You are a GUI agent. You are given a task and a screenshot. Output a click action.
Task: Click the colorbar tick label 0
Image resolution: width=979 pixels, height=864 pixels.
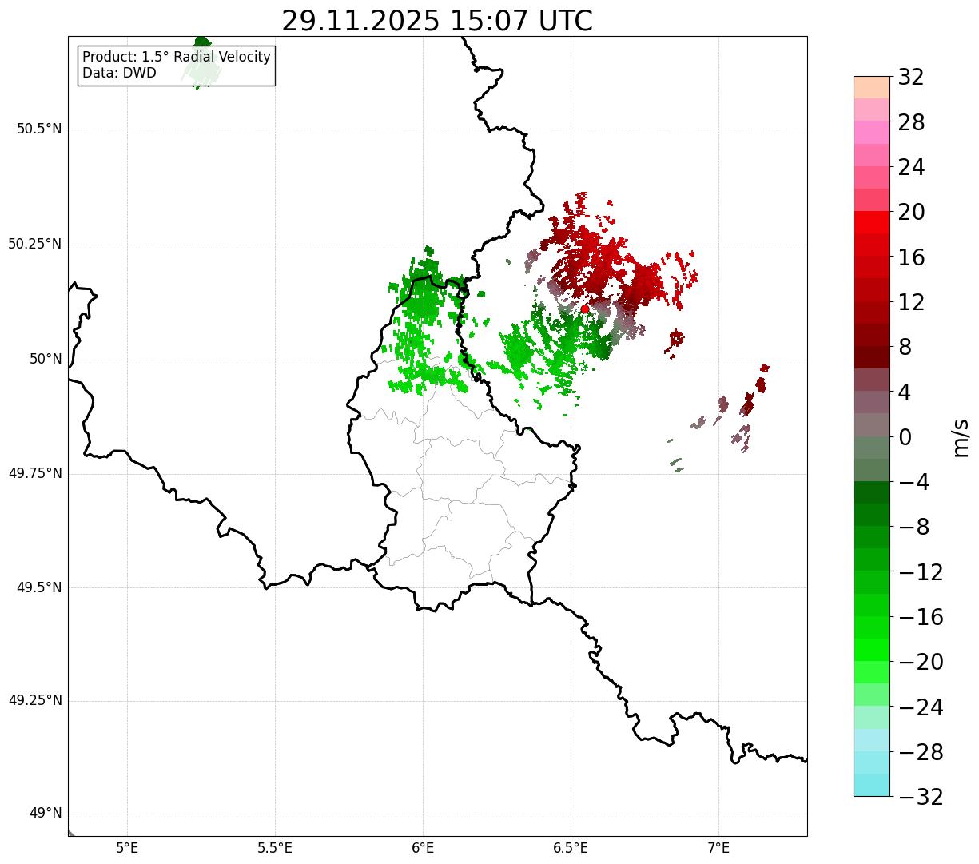click(x=905, y=437)
